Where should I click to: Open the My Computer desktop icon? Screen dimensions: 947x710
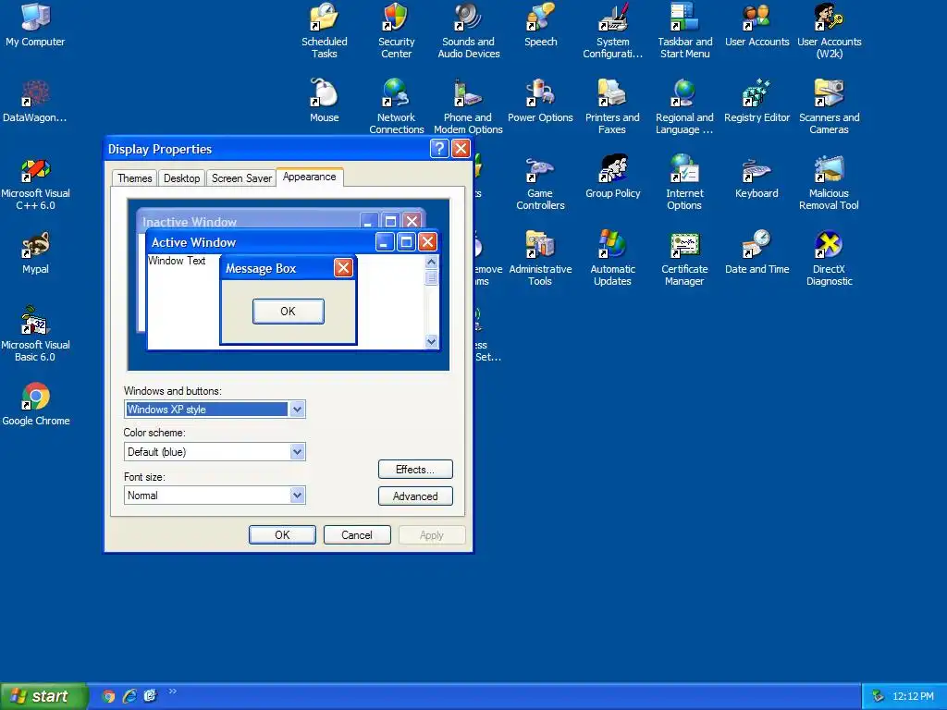pyautogui.click(x=35, y=24)
